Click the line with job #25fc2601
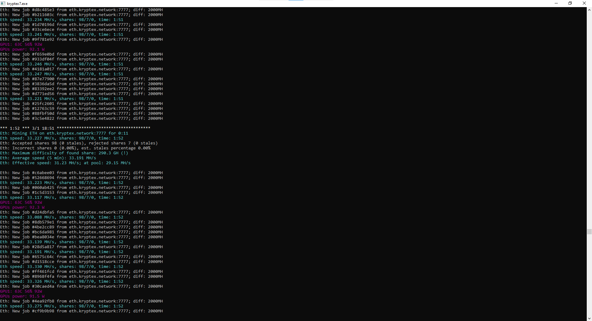This screenshot has height=321, width=592. (x=81, y=104)
